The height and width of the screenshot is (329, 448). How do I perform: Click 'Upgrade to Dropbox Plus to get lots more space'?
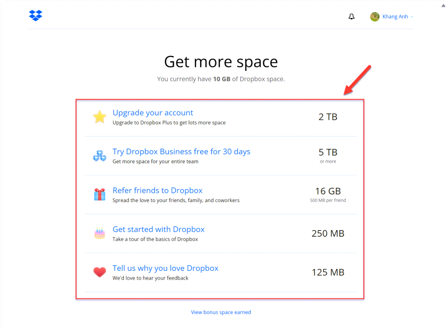(169, 122)
